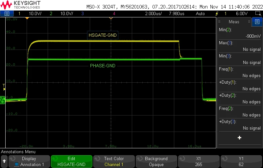Click the trigger level T marker
This screenshot has width=263, height=168.
4,88
